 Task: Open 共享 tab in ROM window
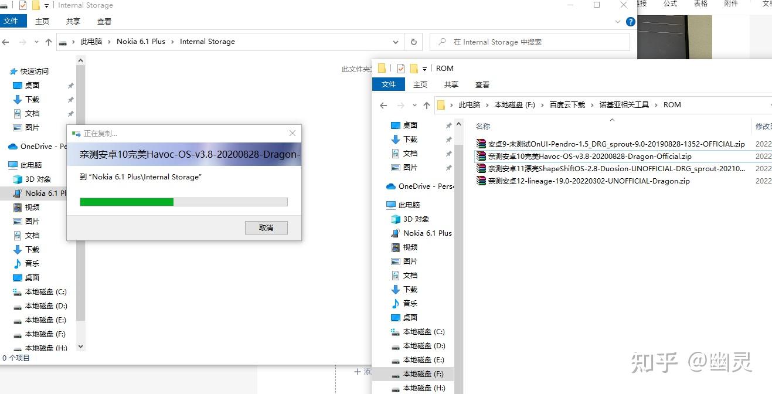451,84
